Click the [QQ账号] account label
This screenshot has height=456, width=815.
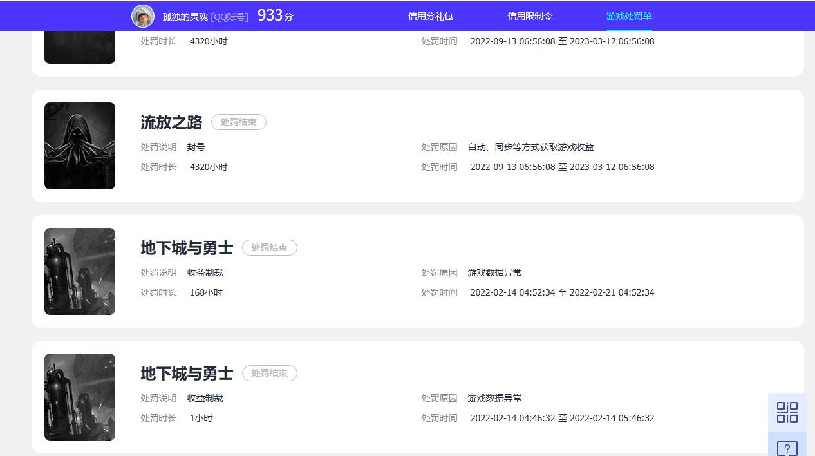point(229,17)
